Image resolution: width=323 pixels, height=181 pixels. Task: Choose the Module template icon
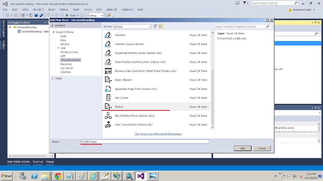pyautogui.click(x=108, y=107)
